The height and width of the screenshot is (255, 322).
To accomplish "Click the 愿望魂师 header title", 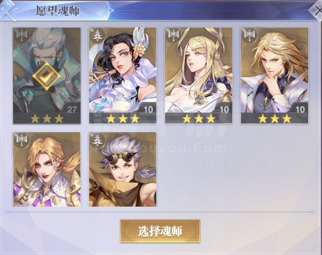I will coord(57,11).
